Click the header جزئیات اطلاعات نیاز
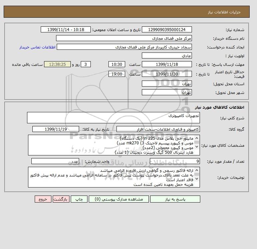Image resolution: width=257 pixels, height=249 pixels. pos(224,12)
